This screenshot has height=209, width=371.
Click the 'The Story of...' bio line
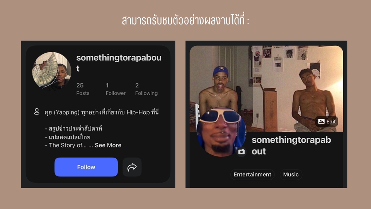point(68,145)
